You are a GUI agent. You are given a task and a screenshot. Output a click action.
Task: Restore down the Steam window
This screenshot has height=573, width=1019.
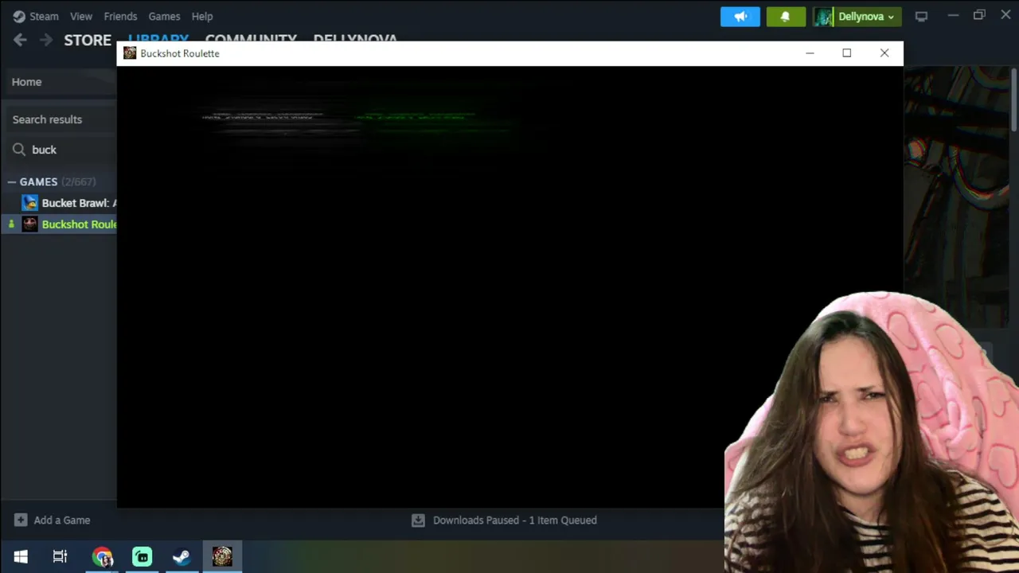coord(979,15)
